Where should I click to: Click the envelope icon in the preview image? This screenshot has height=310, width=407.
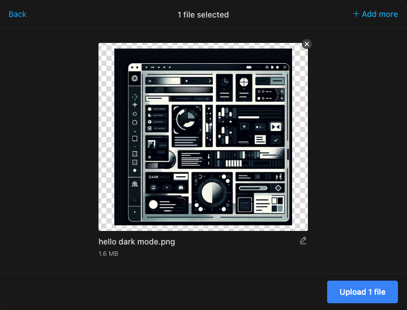point(276,126)
